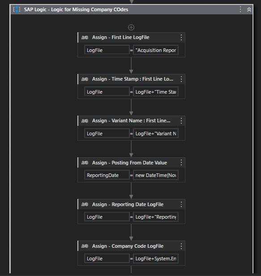Open options for Assign - Company Code LogFile

point(181,246)
